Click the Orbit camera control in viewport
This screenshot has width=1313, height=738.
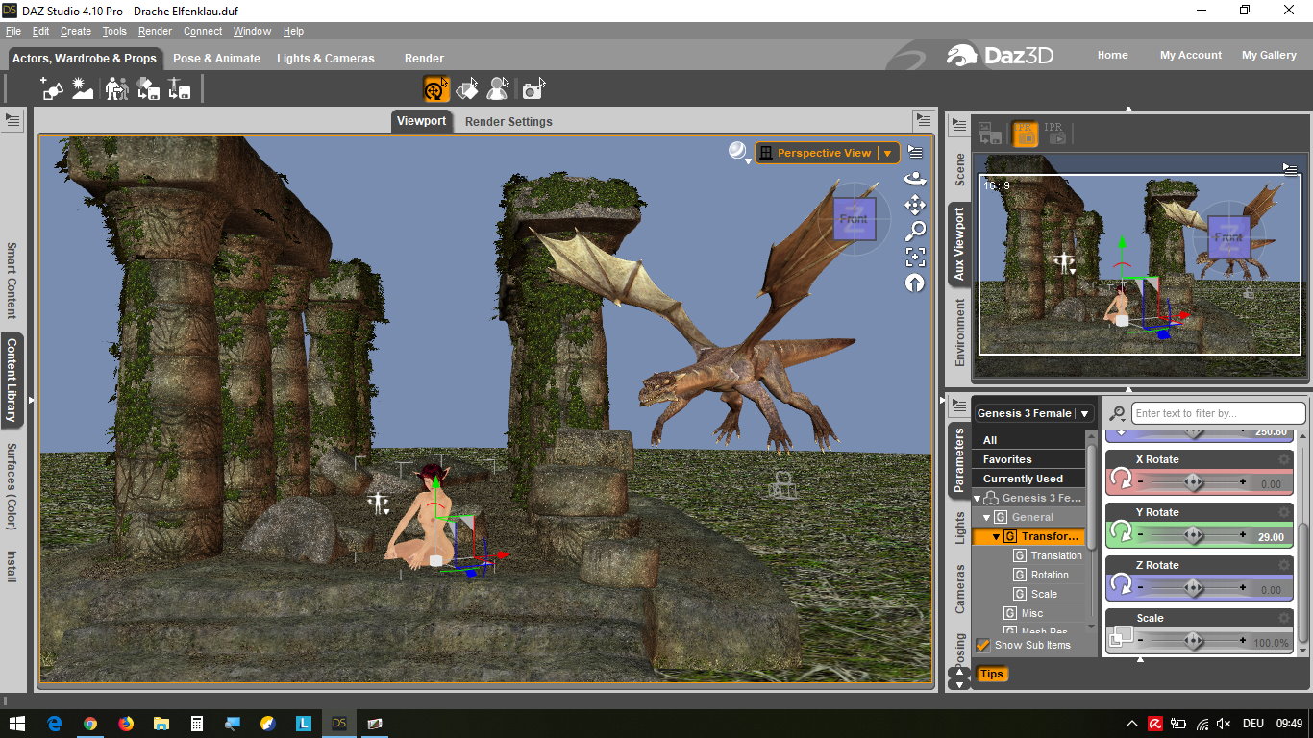pos(915,178)
